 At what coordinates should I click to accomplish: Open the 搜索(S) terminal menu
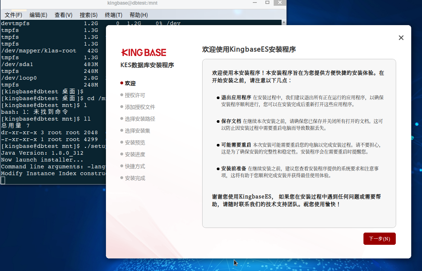[x=89, y=15]
